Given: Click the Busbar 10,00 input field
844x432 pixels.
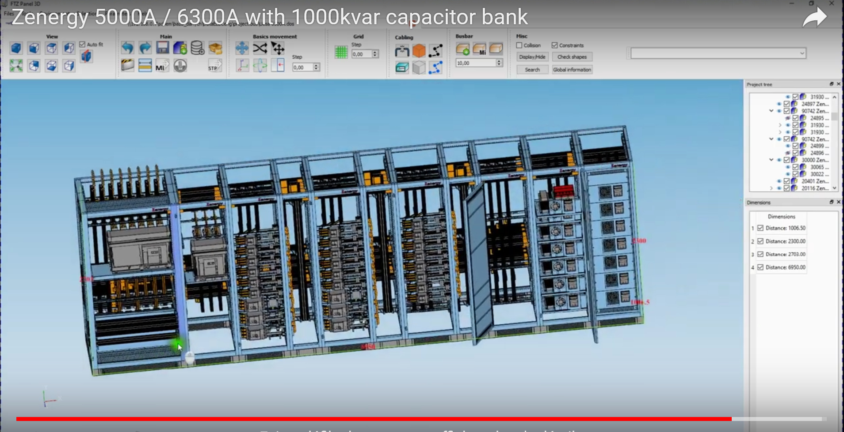Looking at the screenshot, I should (x=476, y=63).
